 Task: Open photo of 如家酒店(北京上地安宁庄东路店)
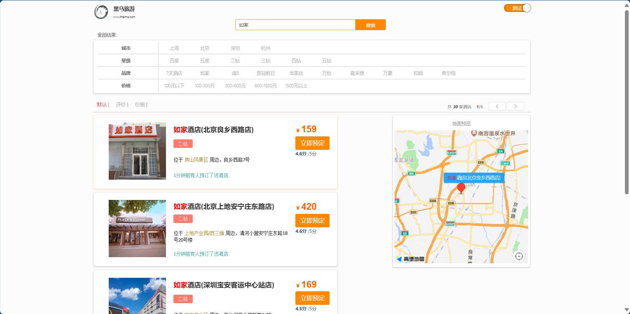tap(137, 228)
